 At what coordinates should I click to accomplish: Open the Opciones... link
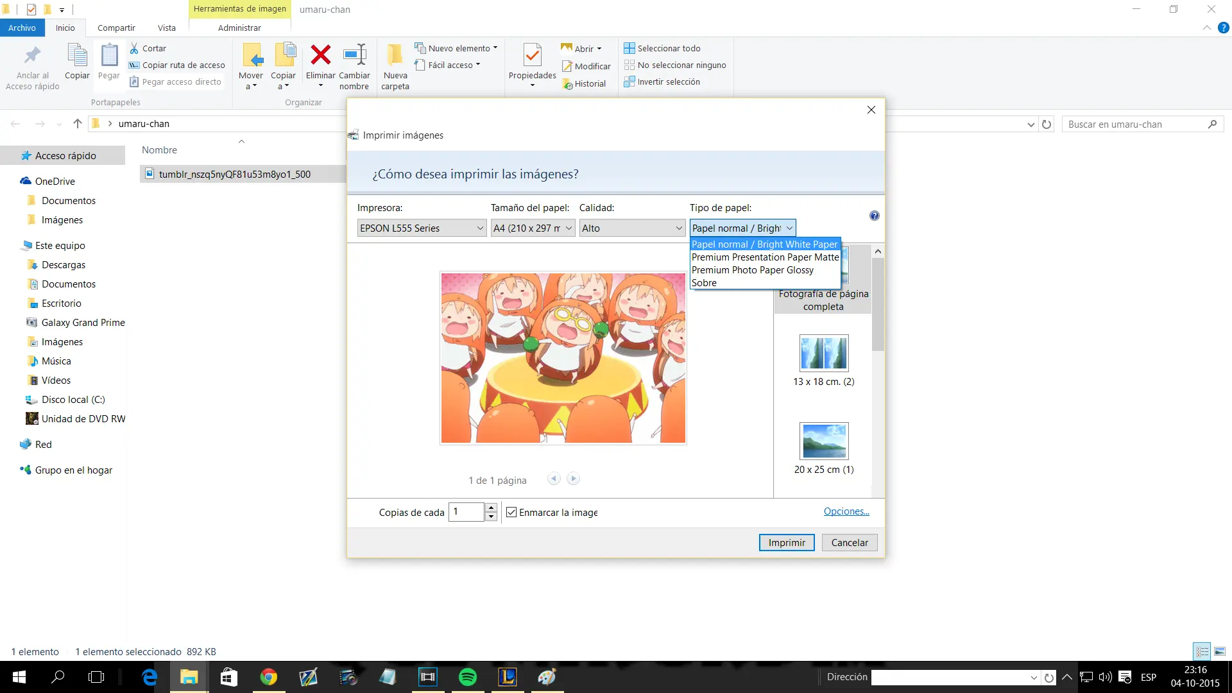click(846, 511)
